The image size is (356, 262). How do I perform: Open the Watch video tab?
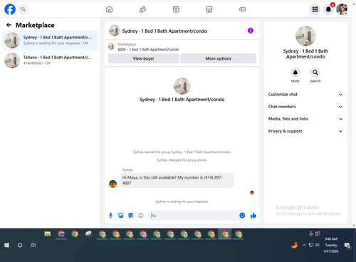(x=176, y=9)
